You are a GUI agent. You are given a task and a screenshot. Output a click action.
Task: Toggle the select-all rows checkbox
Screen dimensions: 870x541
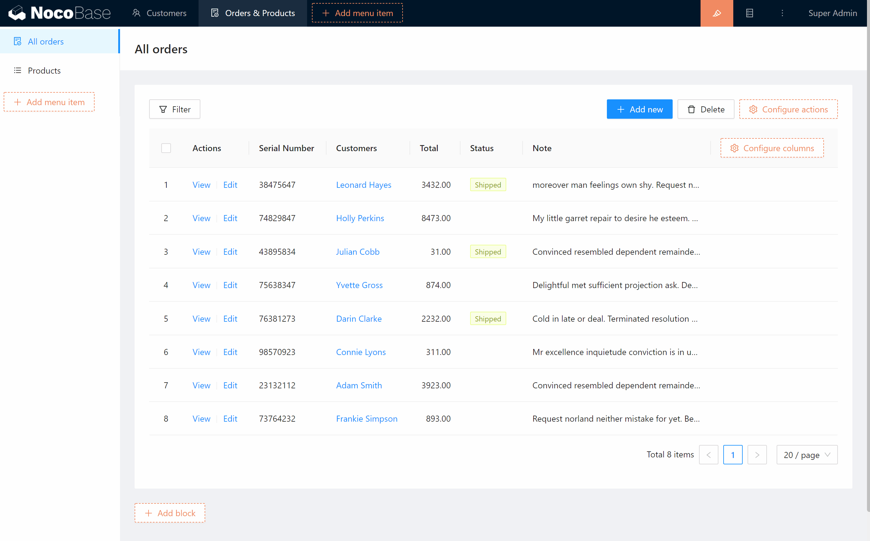[x=166, y=148]
